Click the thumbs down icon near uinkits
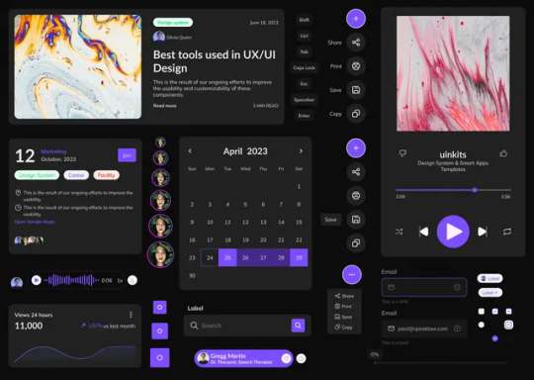 pos(402,153)
